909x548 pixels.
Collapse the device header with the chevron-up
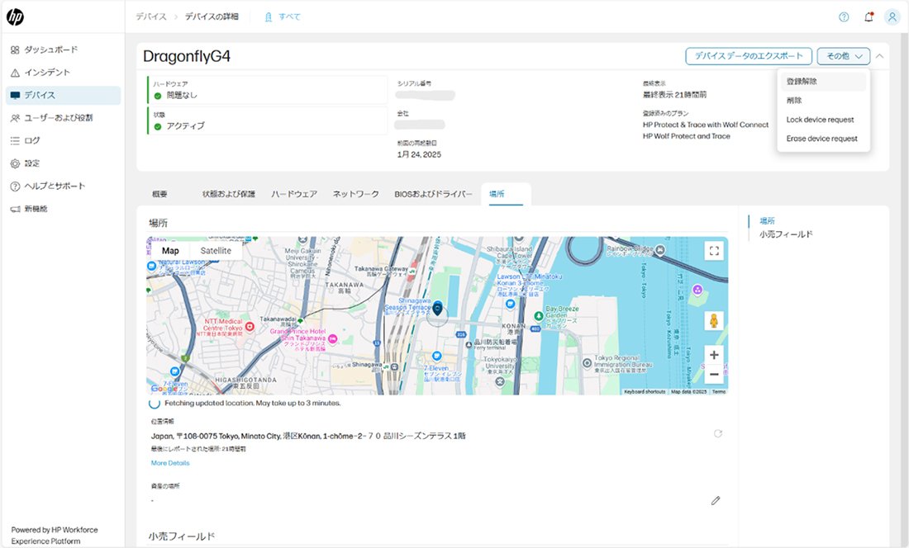(879, 56)
